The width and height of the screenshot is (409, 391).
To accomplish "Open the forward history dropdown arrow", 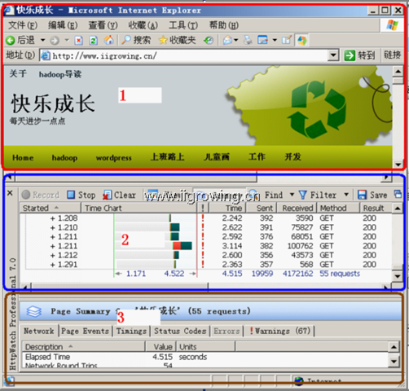I will point(67,41).
